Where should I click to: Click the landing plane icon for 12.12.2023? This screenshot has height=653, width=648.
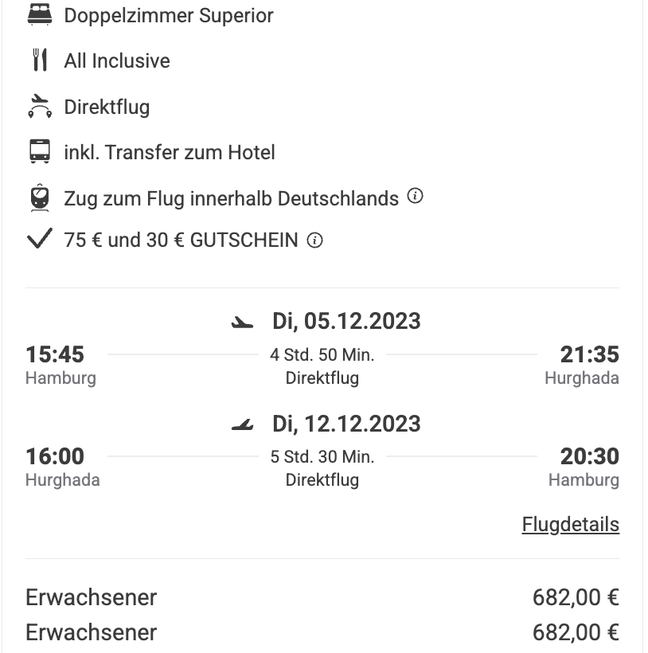(242, 424)
